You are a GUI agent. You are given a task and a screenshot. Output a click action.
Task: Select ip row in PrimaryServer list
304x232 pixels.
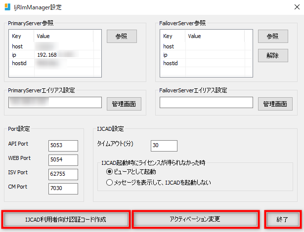tap(55, 55)
